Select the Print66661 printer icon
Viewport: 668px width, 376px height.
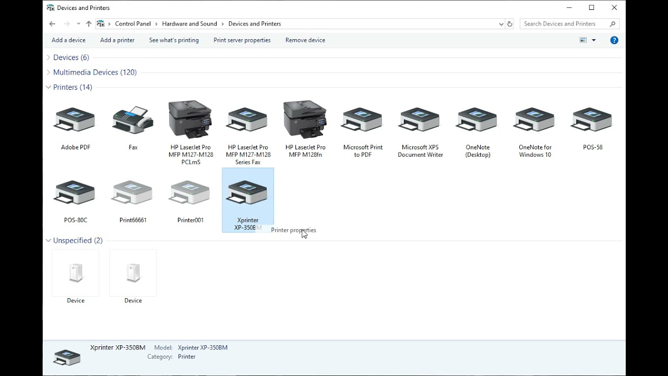click(133, 193)
